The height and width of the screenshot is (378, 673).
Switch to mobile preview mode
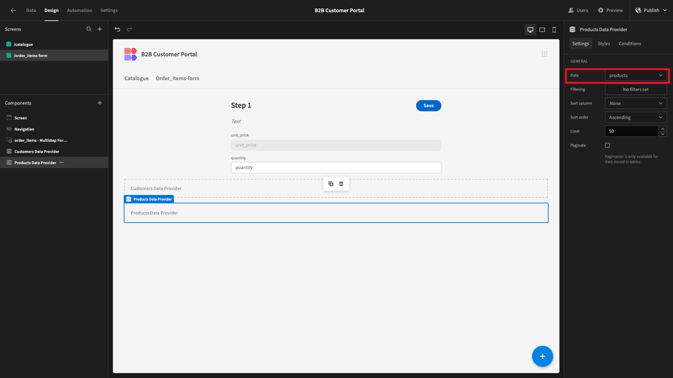[x=554, y=30]
